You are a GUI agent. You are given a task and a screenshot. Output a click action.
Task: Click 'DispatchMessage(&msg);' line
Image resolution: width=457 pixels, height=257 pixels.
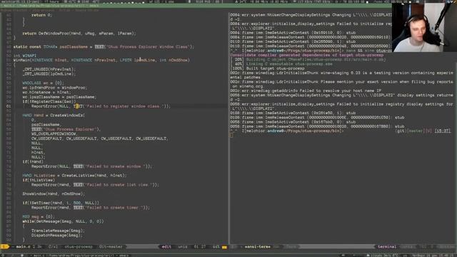[56, 236]
